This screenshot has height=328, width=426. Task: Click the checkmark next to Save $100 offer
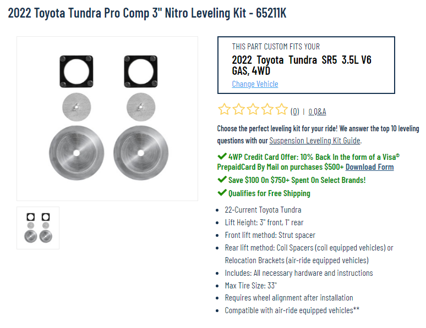(x=222, y=179)
